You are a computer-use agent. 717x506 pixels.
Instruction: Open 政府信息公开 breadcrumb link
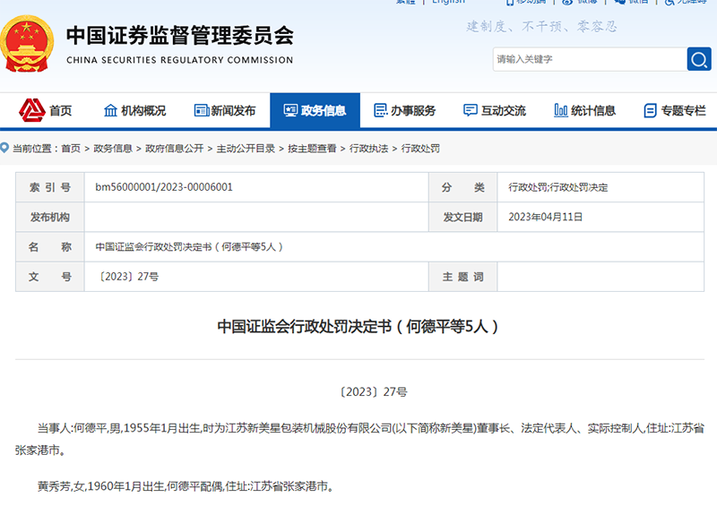pos(174,149)
